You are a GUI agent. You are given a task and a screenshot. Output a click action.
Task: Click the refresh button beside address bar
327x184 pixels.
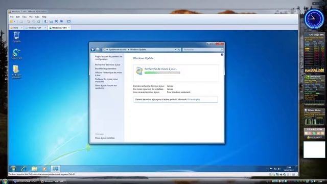click(x=179, y=50)
